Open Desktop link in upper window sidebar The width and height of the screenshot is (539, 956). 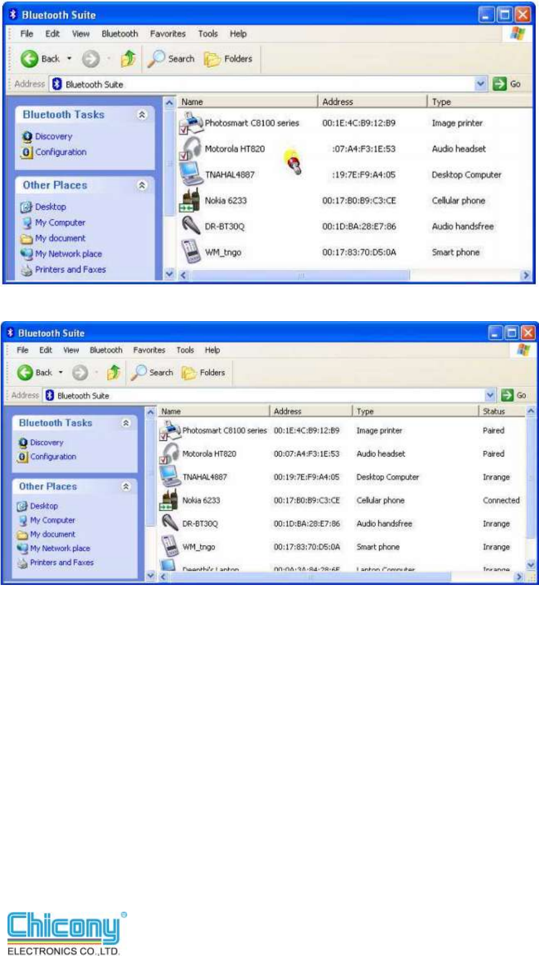coord(44,206)
